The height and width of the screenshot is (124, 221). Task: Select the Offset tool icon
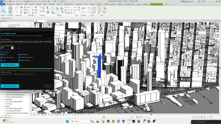coord(52,8)
